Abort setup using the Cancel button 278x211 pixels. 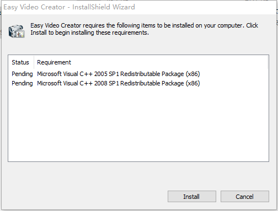[x=245, y=197]
